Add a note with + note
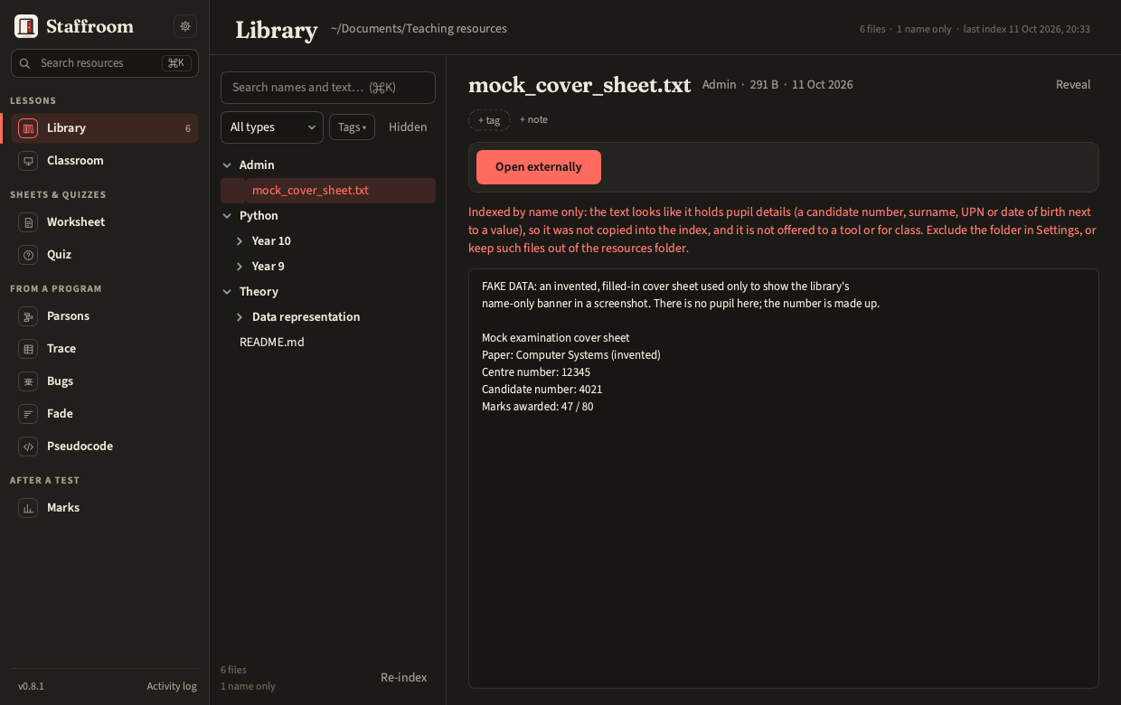The height and width of the screenshot is (705, 1121). pyautogui.click(x=533, y=120)
